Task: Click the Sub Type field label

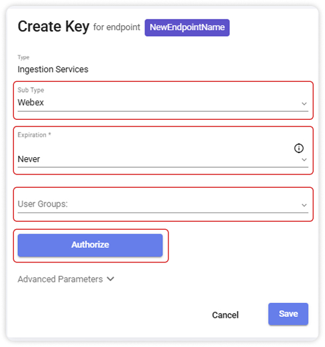Action: point(31,90)
